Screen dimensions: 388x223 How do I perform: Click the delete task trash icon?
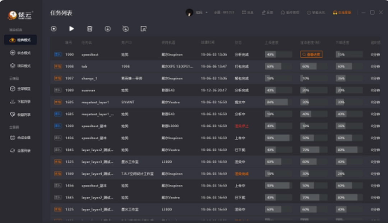click(89, 29)
